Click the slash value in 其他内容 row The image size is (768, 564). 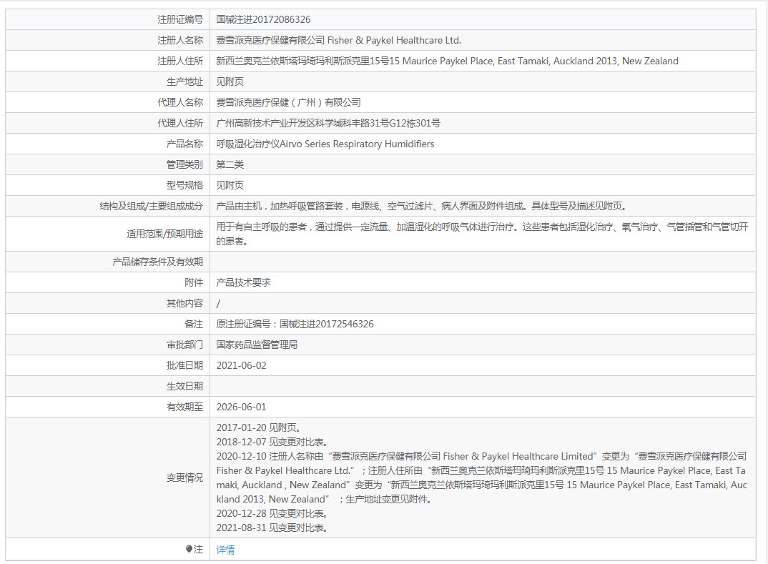(218, 304)
